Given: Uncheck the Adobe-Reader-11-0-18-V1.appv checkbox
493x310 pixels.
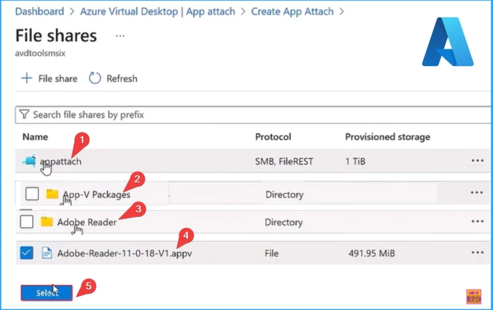Looking at the screenshot, I should click(x=26, y=253).
